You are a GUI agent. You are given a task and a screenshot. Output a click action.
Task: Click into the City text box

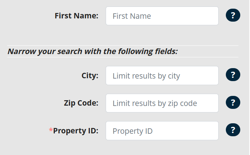tap(162, 75)
